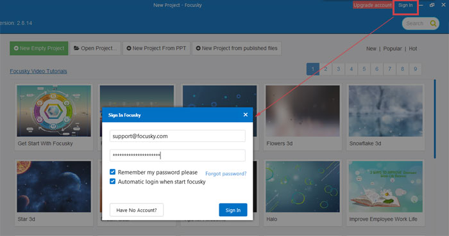
Task: Select the Star 3d template thumbnail
Action: (x=54, y=187)
